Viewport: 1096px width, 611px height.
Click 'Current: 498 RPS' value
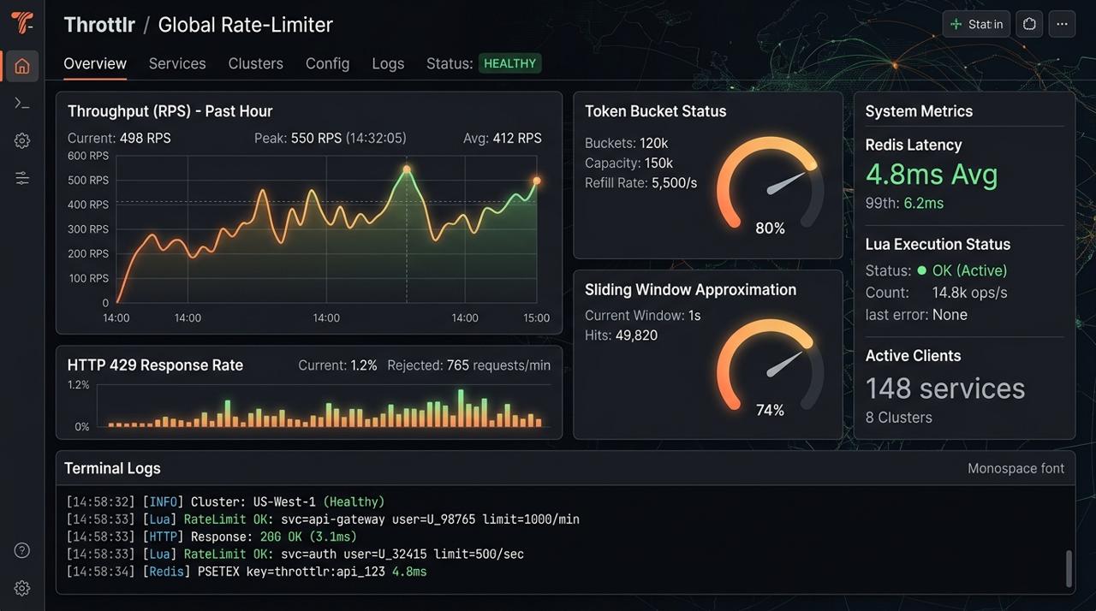click(x=119, y=138)
